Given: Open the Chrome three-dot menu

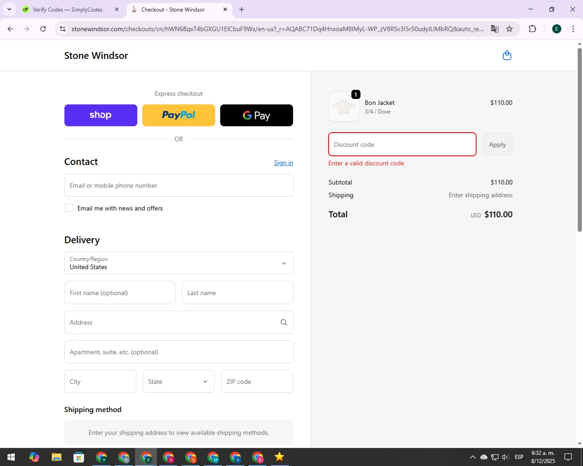Looking at the screenshot, I should click(x=573, y=29).
